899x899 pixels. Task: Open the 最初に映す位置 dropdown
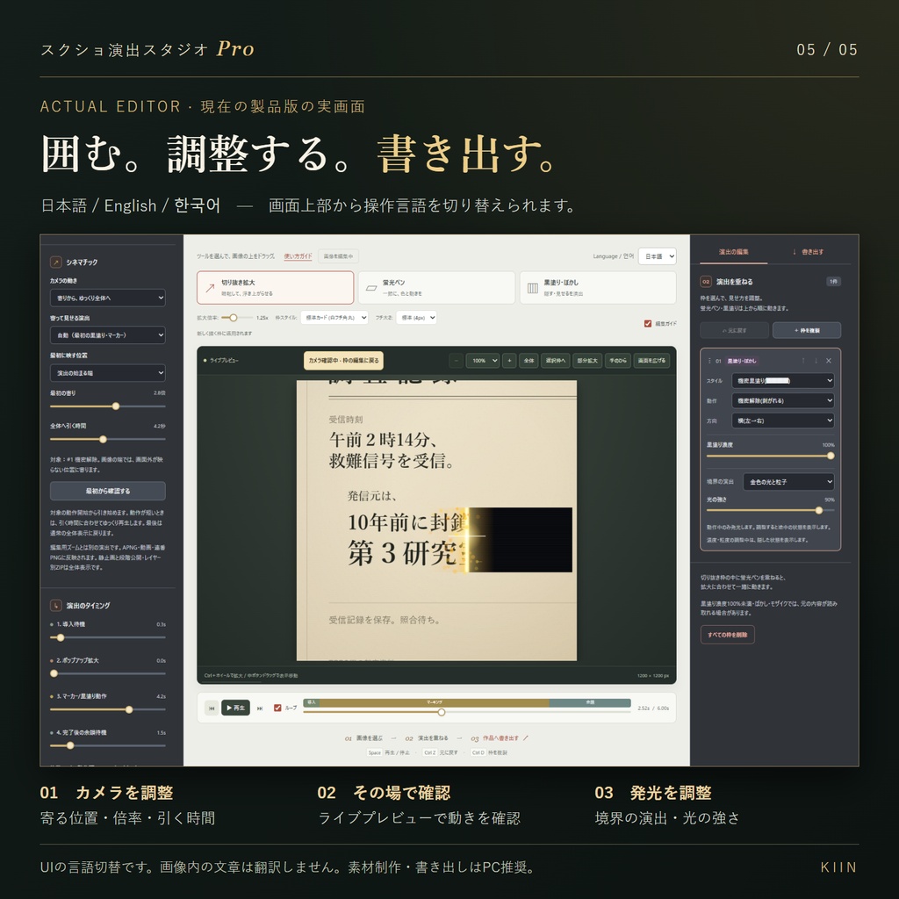[x=108, y=372]
